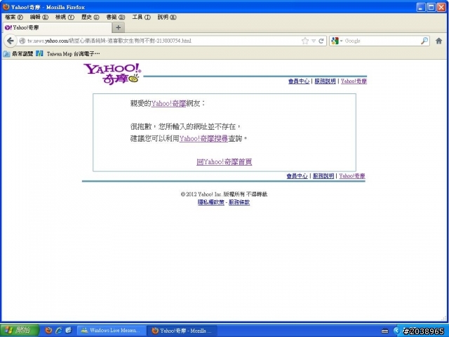Image resolution: width=449 pixels, height=337 pixels.
Task: Click the search magnifier icon in the Google box
Action: (424, 41)
